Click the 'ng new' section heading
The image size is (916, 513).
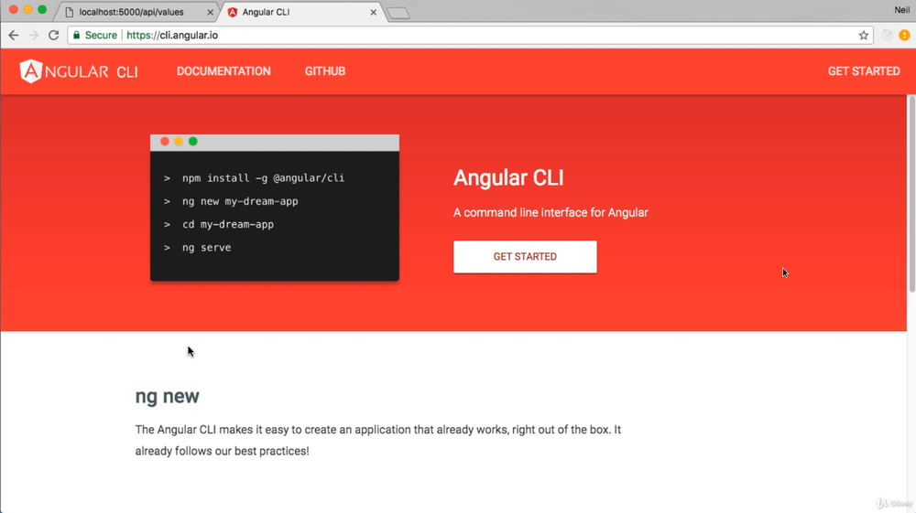[x=167, y=397]
